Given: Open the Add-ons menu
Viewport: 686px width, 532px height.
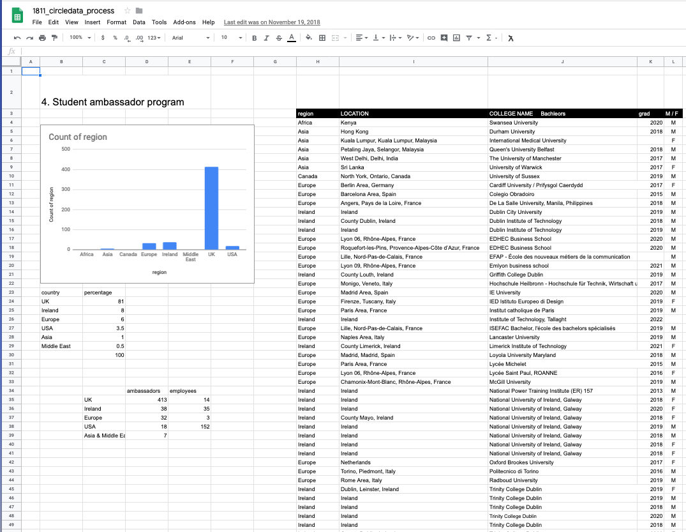Looking at the screenshot, I should point(184,22).
